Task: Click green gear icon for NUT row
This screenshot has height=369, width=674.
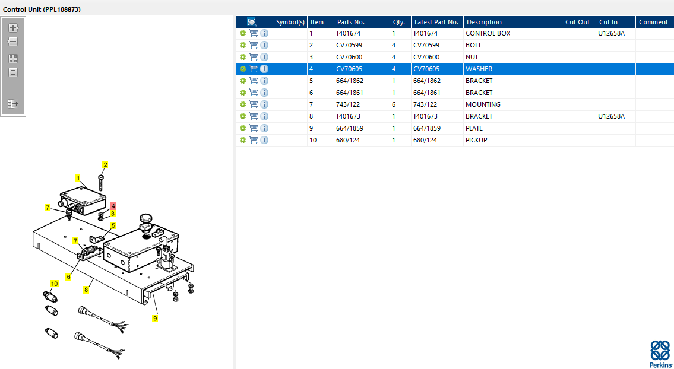Action: pos(242,57)
